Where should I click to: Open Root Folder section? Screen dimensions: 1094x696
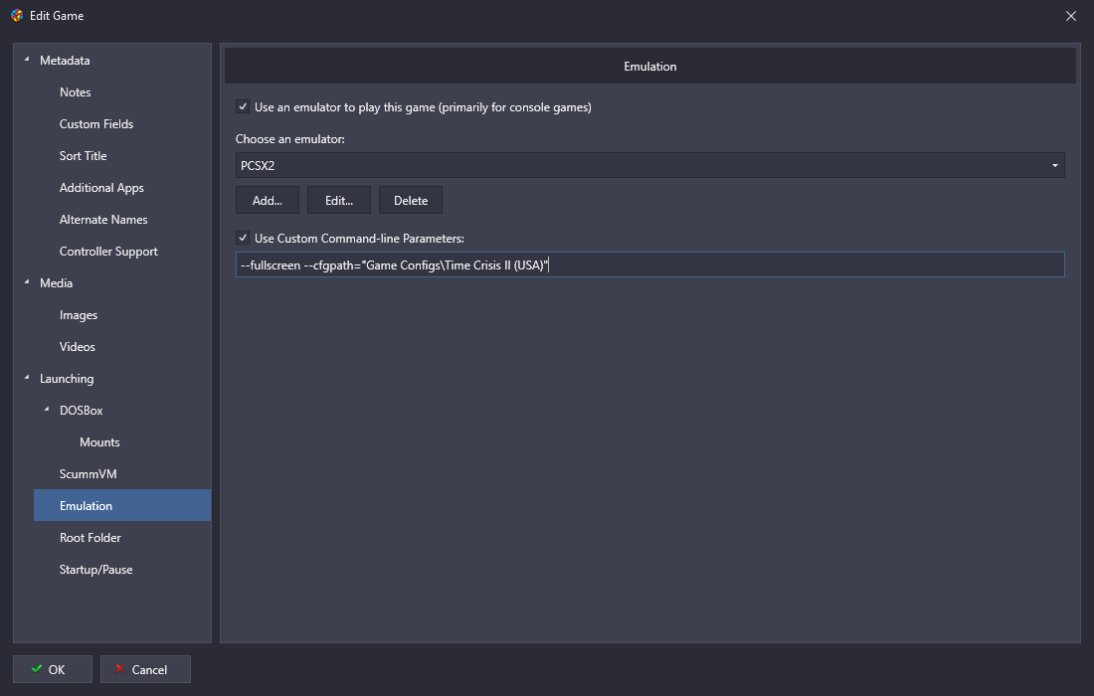pyautogui.click(x=90, y=538)
